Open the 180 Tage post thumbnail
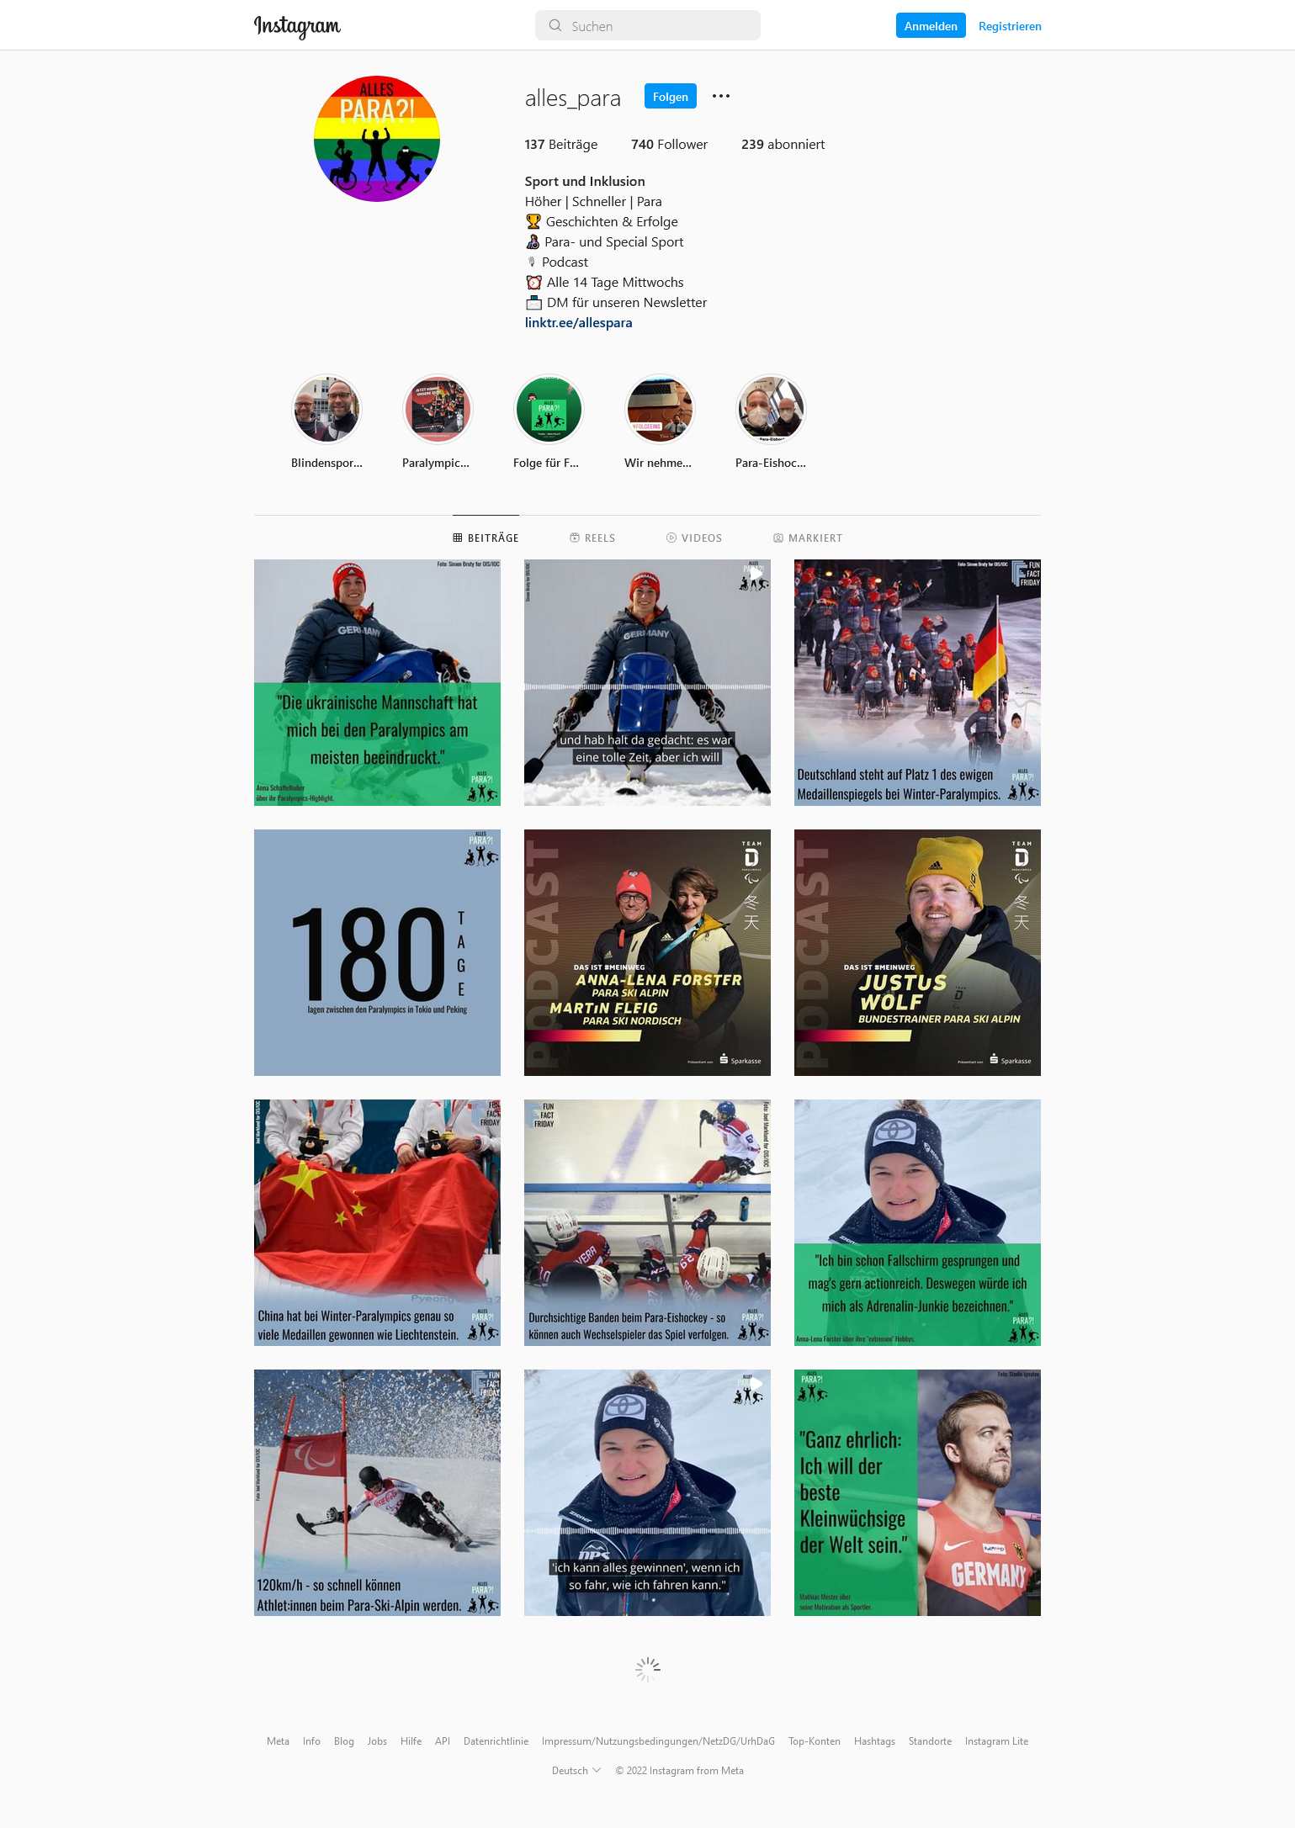Image resolution: width=1295 pixels, height=1828 pixels. [x=377, y=952]
